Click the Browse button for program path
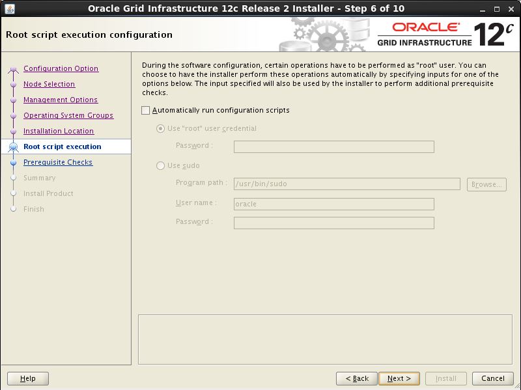The width and height of the screenshot is (521, 390). (486, 184)
